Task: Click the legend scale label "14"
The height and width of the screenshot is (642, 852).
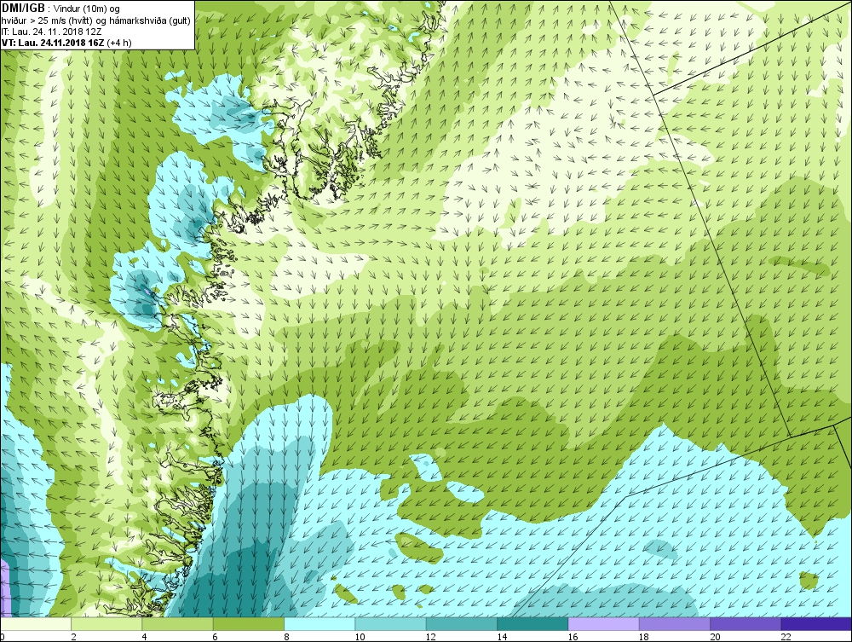Action: pos(502,637)
